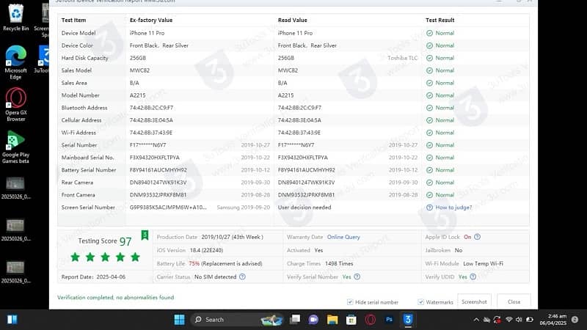Click the Windows Start button in the taskbar

click(x=179, y=320)
